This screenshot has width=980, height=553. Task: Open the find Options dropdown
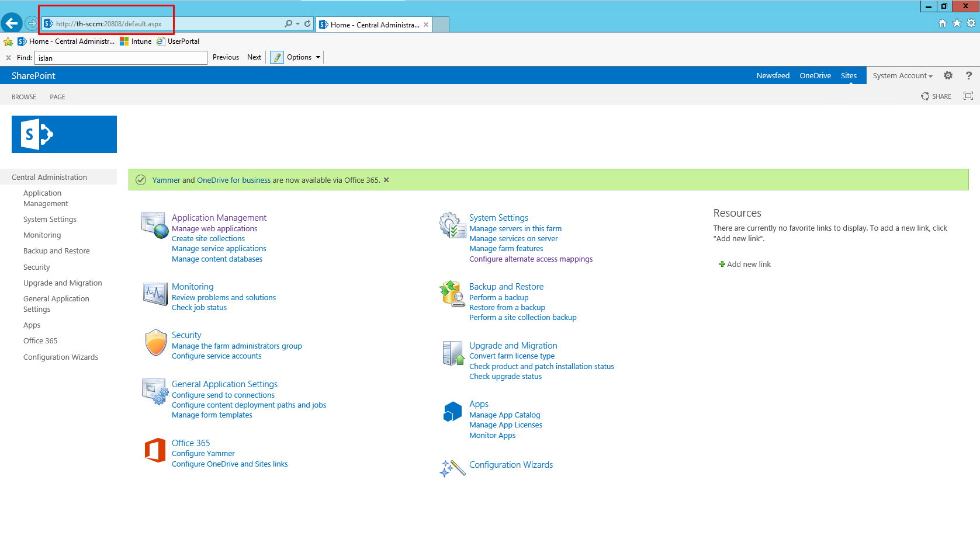click(304, 57)
